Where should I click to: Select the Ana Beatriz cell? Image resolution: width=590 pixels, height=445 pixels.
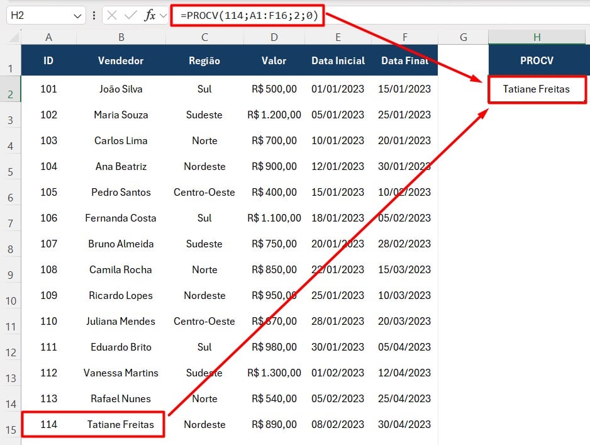(121, 166)
